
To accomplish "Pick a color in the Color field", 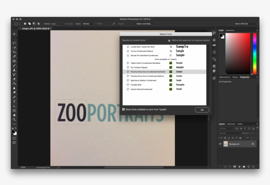I will pos(238,54).
